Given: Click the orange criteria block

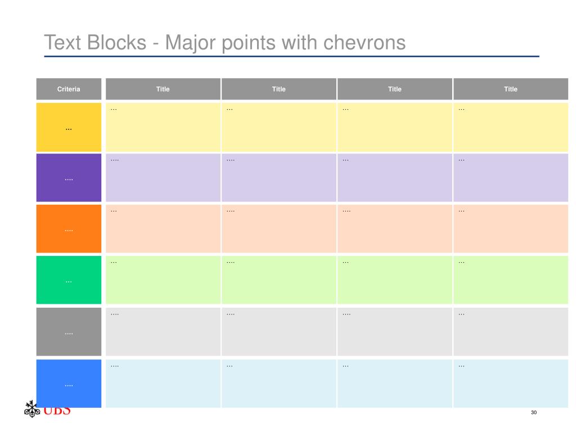Looking at the screenshot, I should (69, 228).
